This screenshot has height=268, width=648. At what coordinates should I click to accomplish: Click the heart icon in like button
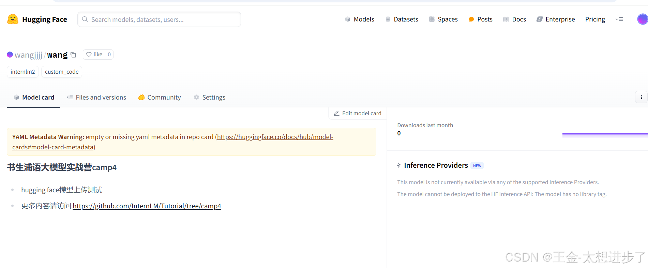pyautogui.click(x=89, y=55)
